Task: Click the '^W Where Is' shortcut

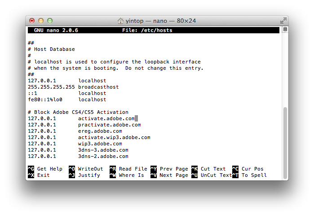Action: 127,175
